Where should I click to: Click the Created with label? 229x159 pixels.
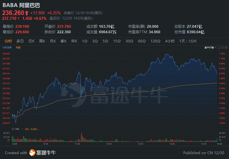point(16,153)
